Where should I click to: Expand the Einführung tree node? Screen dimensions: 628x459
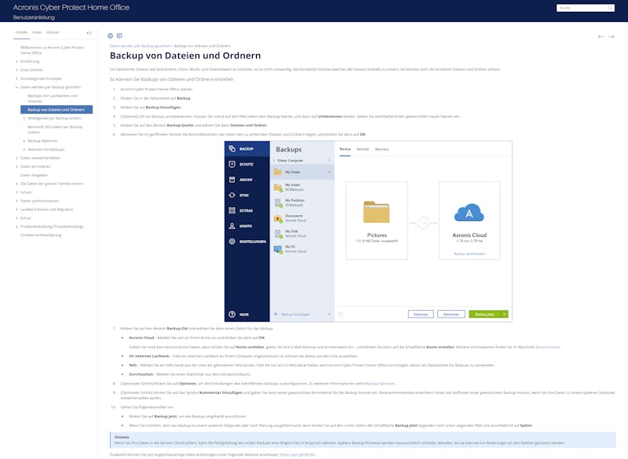pos(16,62)
